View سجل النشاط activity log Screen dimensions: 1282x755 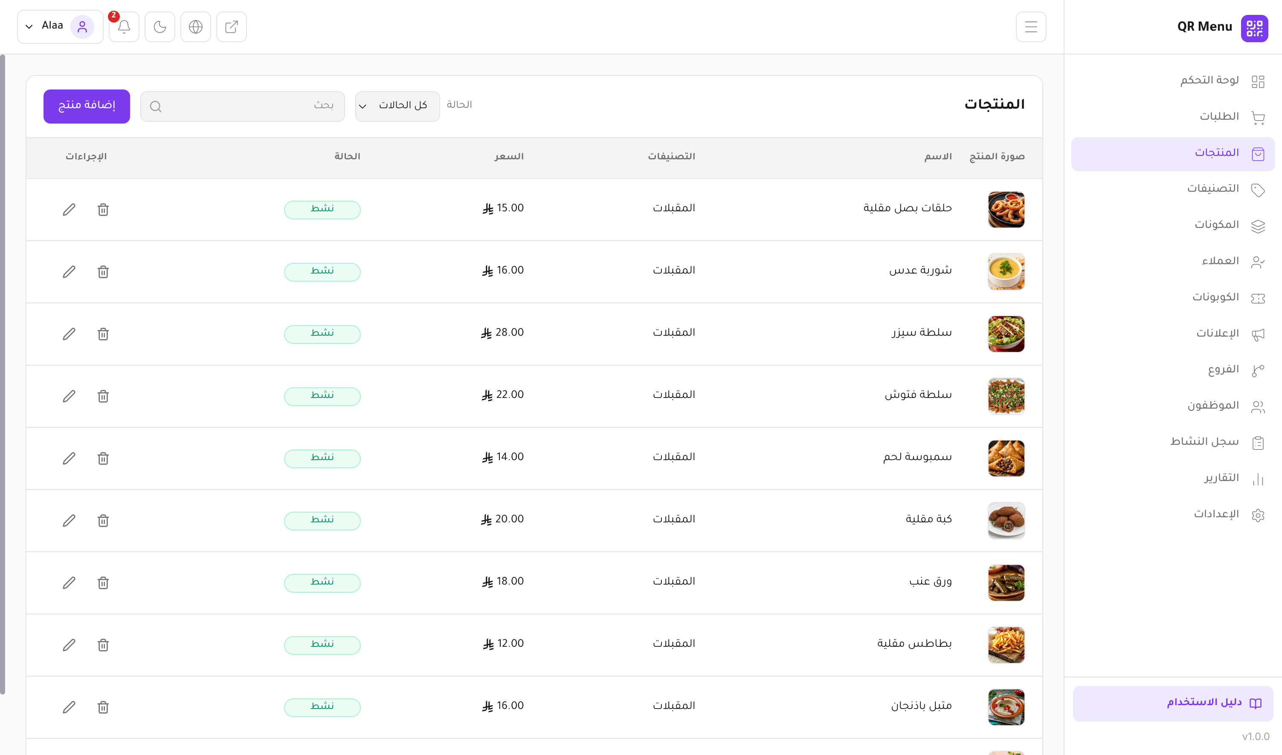point(1173,443)
